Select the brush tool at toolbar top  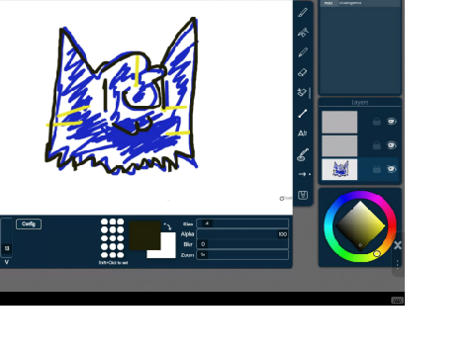[303, 13]
